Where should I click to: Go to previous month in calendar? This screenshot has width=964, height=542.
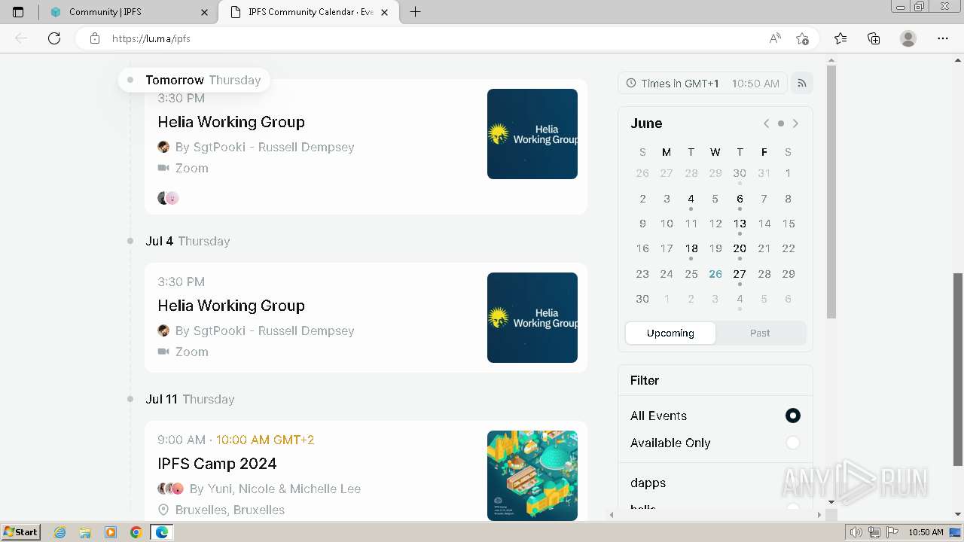767,123
